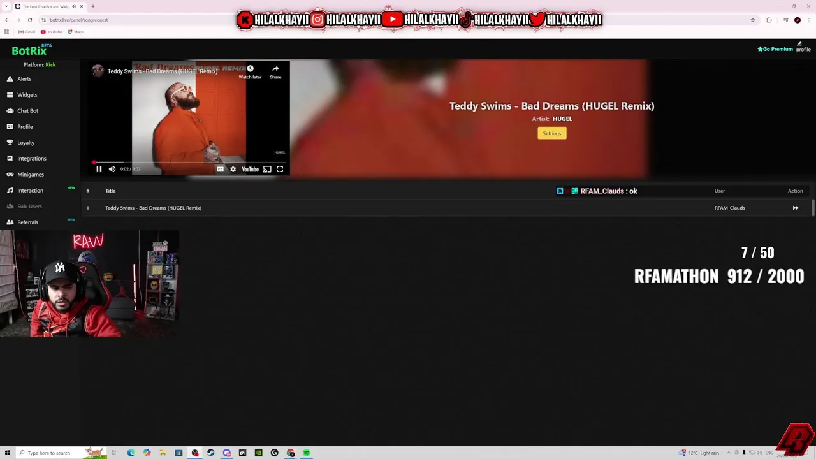Image resolution: width=816 pixels, height=459 pixels.
Task: Bookmark this page with star icon
Action: tap(752, 20)
